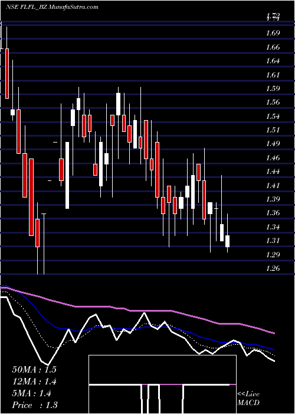Click the <<Live label
The image size is (295, 414).
coord(248,394)
